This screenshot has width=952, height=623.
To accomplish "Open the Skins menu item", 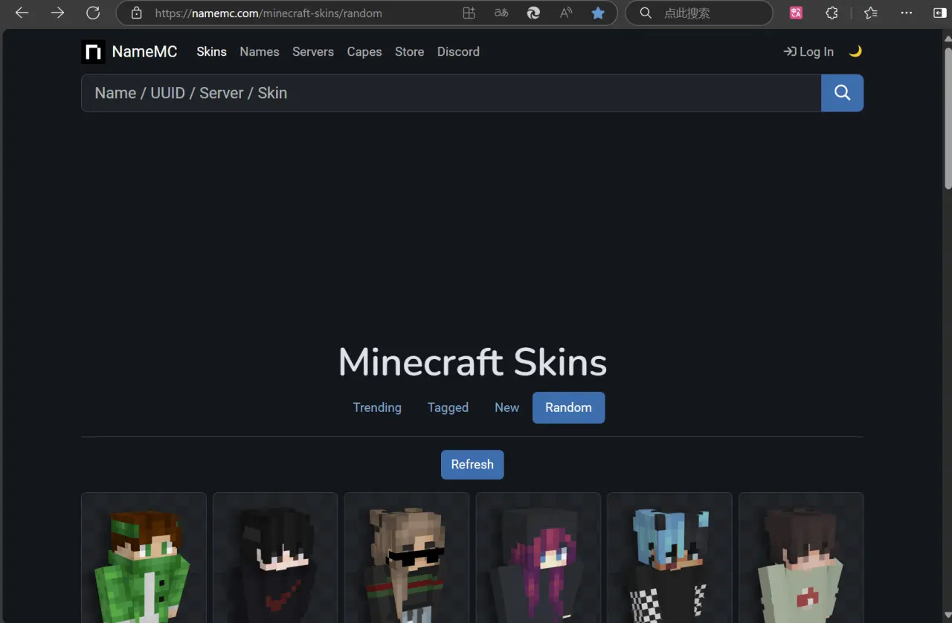I will pyautogui.click(x=211, y=51).
